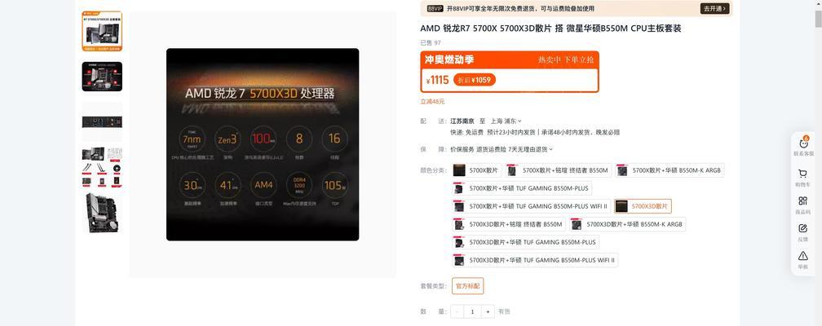Click the main 5700X3D processor image

click(263, 144)
